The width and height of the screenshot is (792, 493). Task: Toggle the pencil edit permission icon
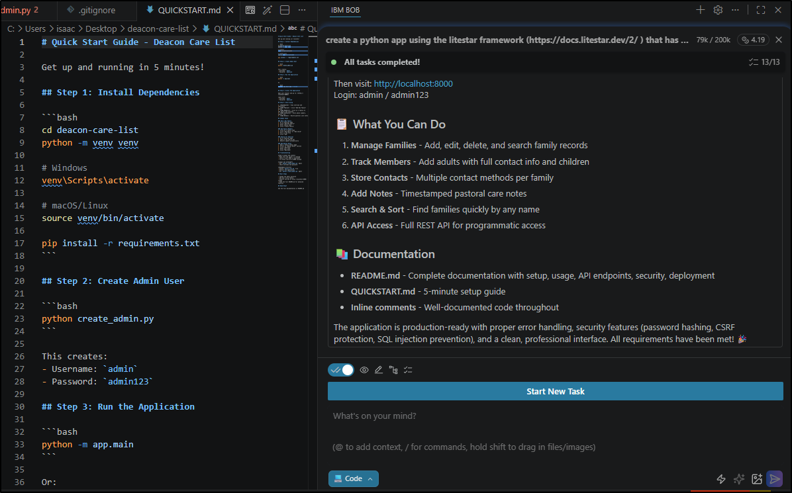coord(378,370)
